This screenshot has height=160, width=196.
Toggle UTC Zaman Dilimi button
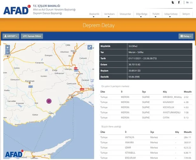click(x=32, y=36)
